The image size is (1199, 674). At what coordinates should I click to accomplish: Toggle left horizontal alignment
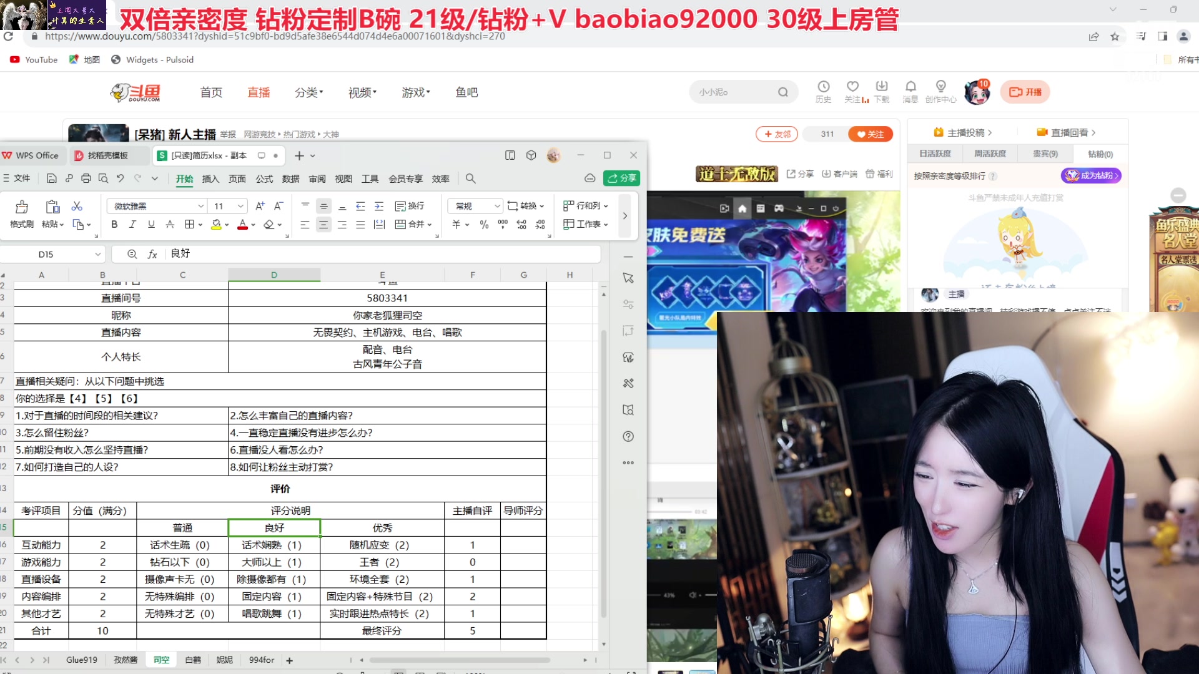305,224
